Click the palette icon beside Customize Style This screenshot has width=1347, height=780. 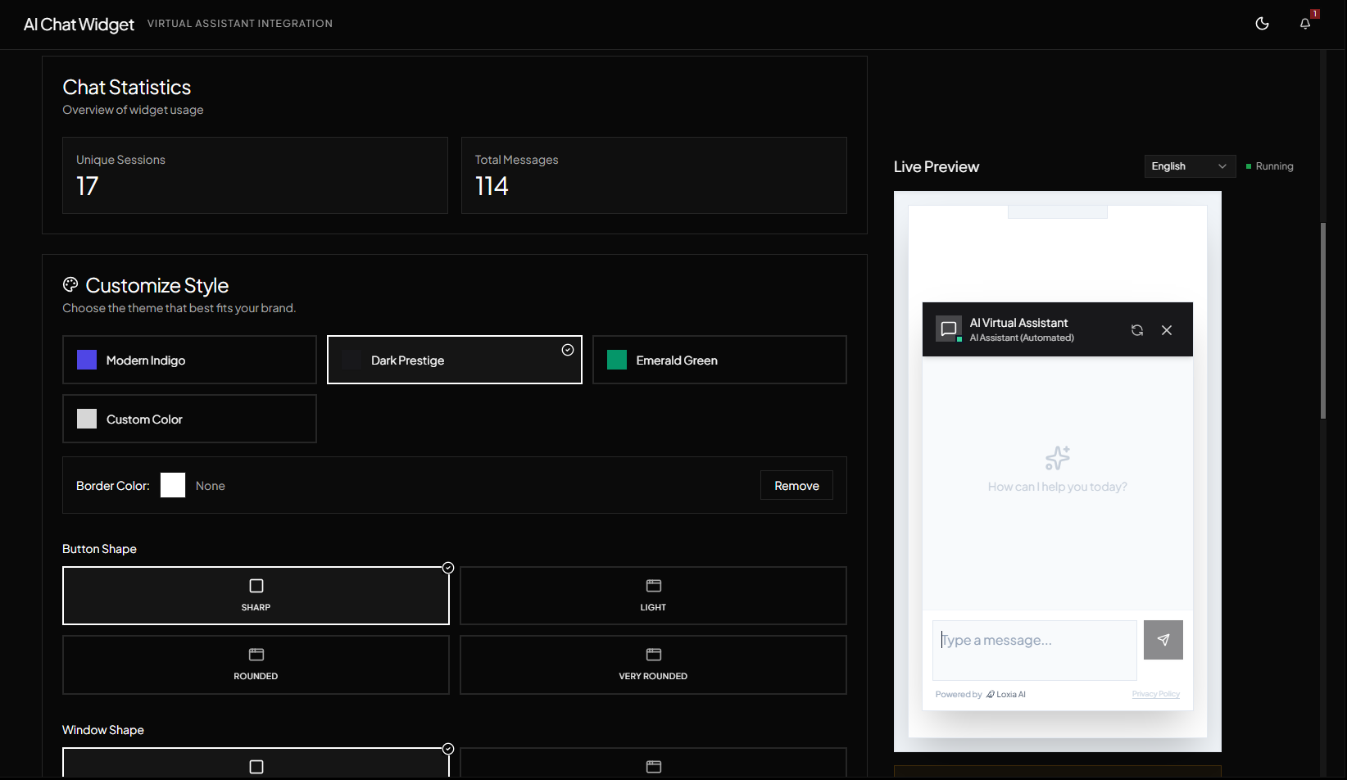70,284
